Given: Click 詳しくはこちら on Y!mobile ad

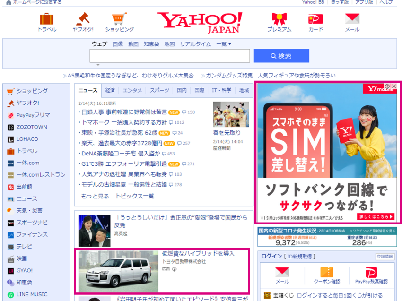Looking at the screenshot, I should pyautogui.click(x=376, y=217).
